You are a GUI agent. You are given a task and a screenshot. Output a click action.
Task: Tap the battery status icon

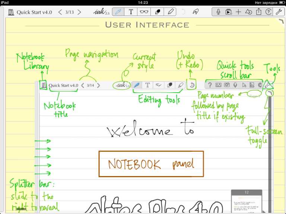pyautogui.click(x=282, y=3)
